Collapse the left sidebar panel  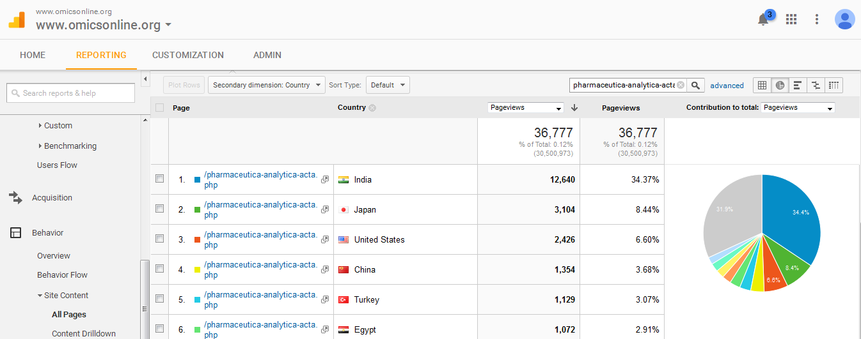tap(145, 79)
